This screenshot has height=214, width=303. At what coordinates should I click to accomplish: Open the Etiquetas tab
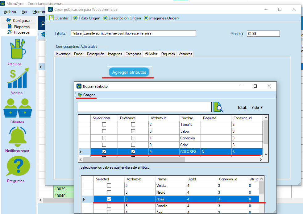coord(168,54)
